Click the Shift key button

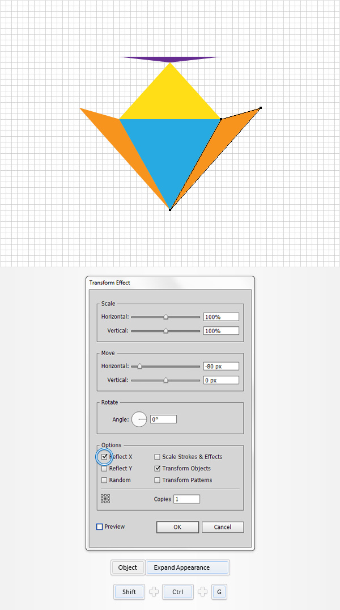point(129,592)
